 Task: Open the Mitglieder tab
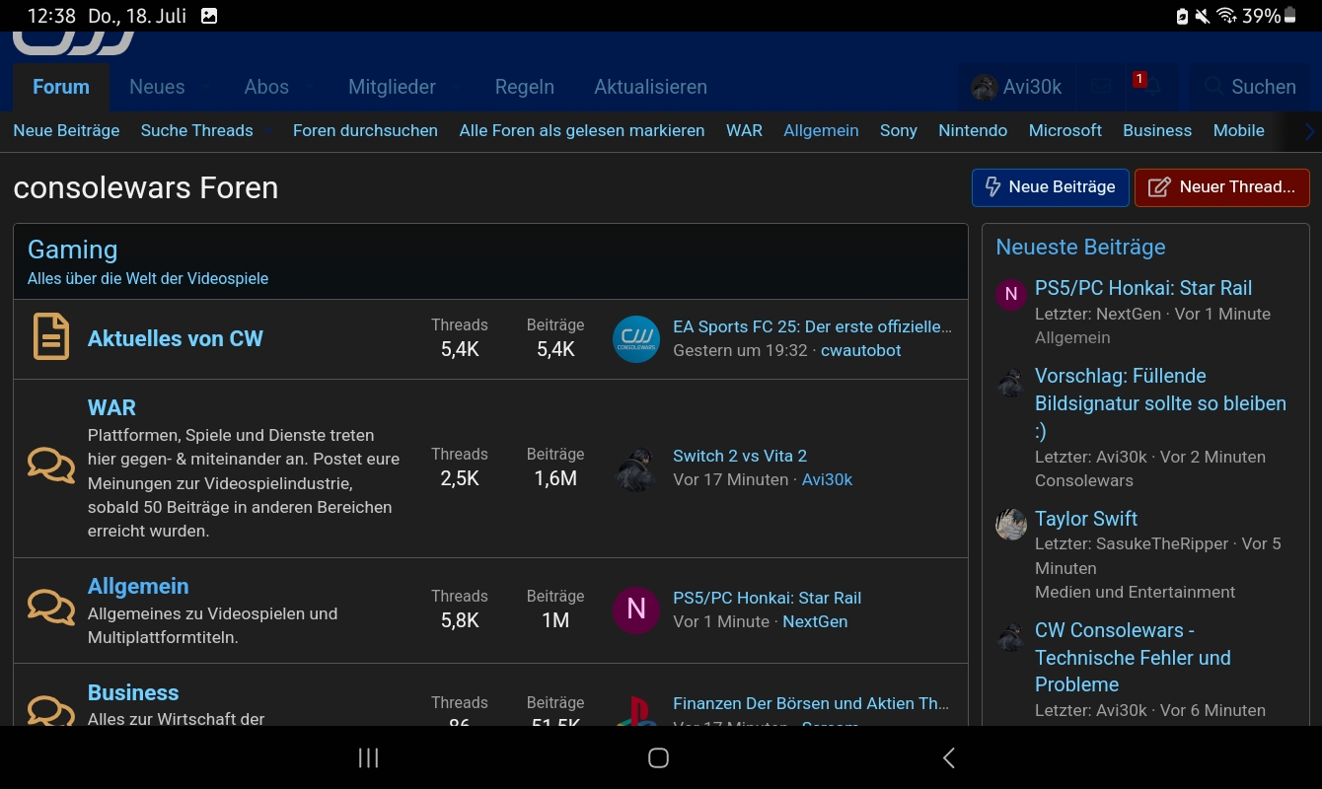click(x=392, y=87)
